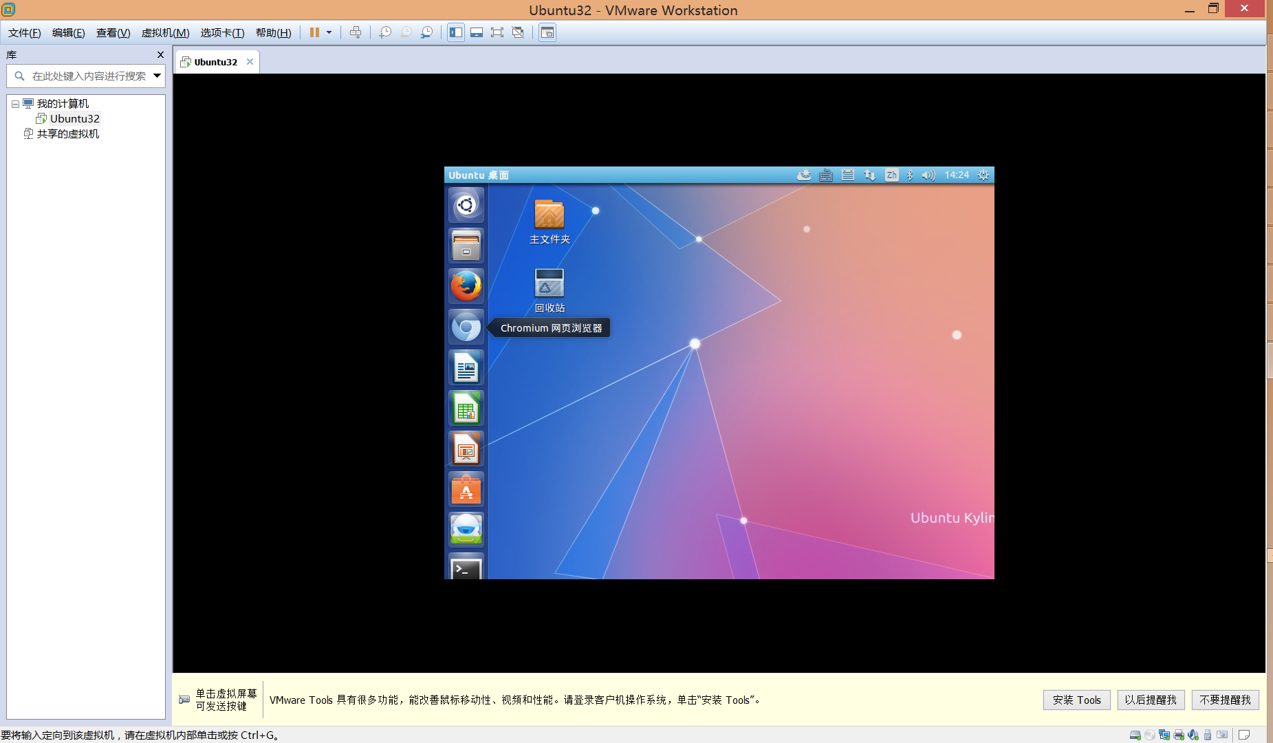Click the camera device icon in the status bar

point(1222,735)
